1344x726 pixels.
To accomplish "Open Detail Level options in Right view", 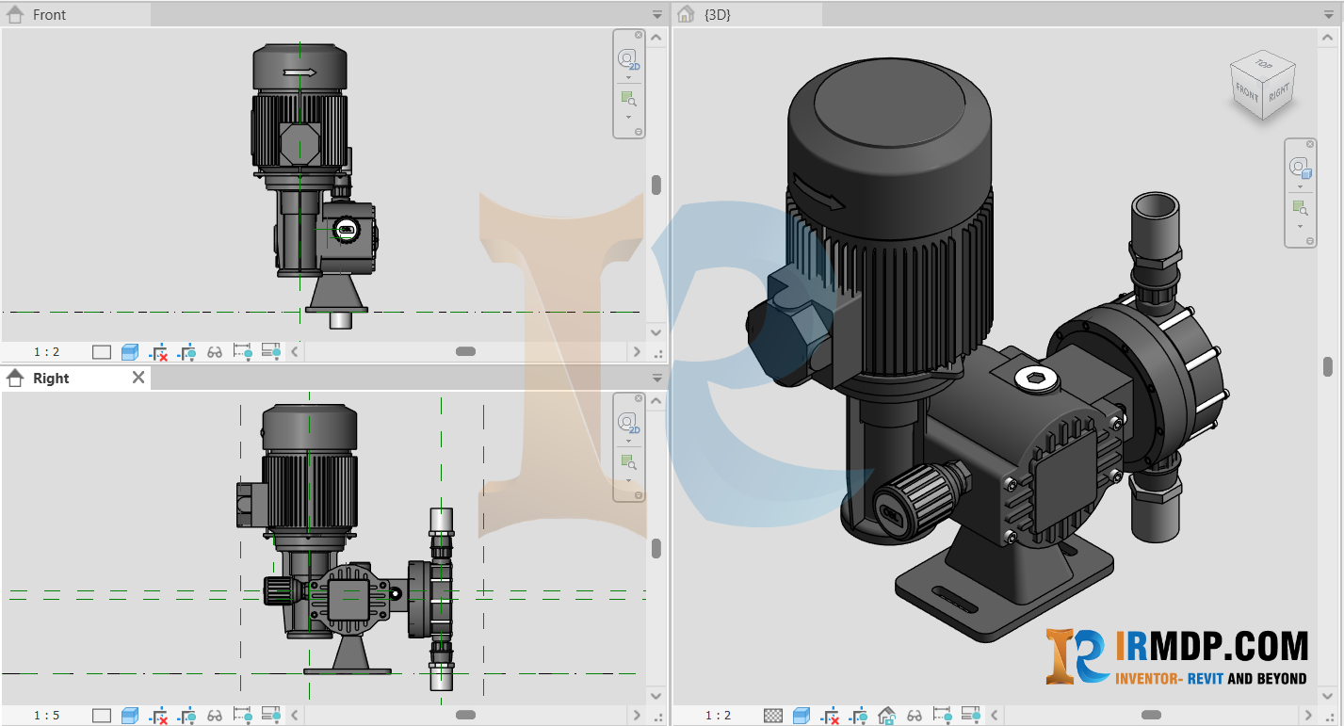I will (x=102, y=716).
